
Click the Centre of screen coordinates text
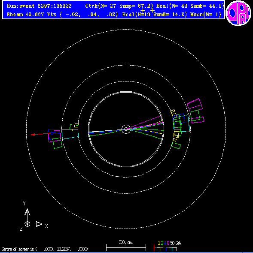tap(45, 249)
